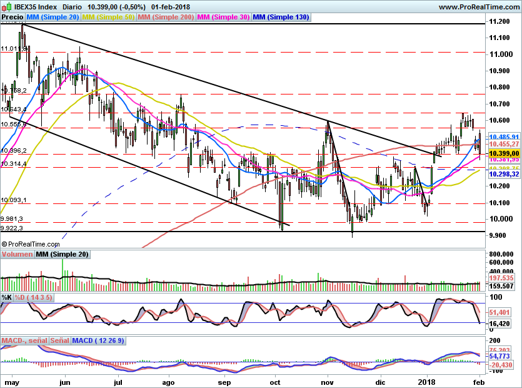Toggle the MM (Simple 200) indicator label
This screenshot has height=388, width=522.
click(x=166, y=18)
